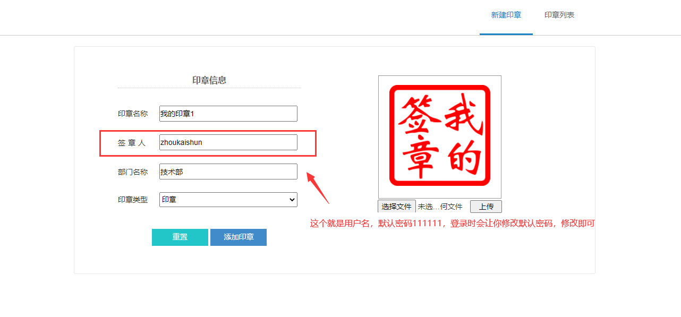Screen dimensions: 681x317
Task: Click the 重置 button
Action: pyautogui.click(x=180, y=237)
